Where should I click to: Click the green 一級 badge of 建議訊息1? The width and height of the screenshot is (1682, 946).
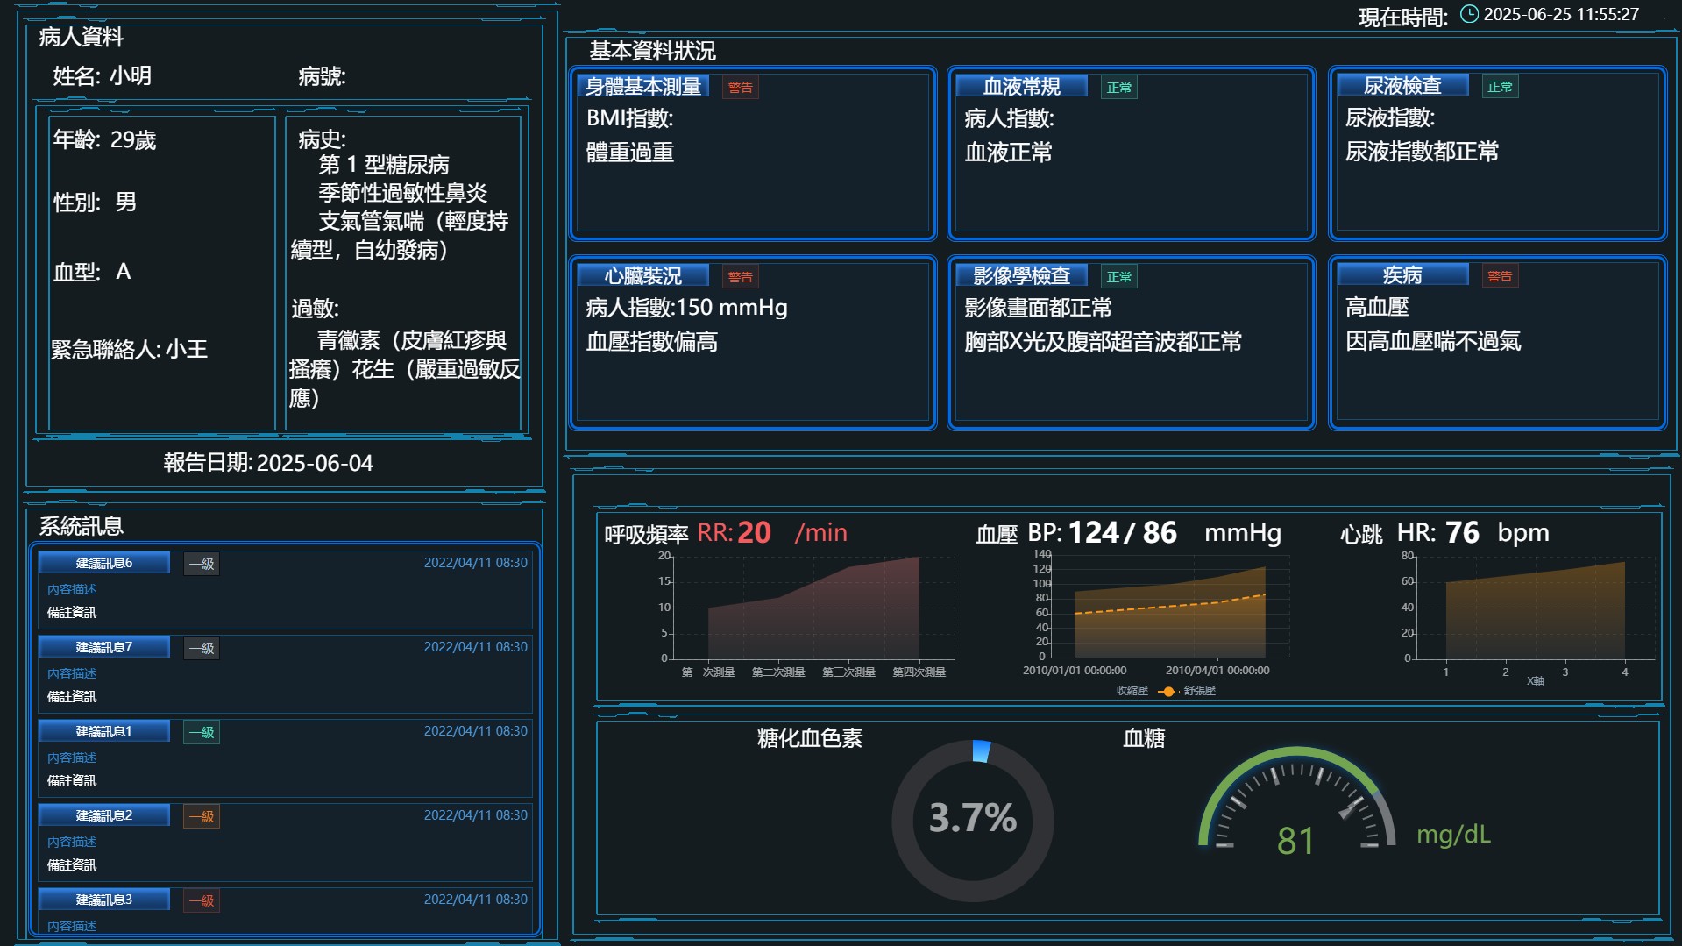(202, 732)
